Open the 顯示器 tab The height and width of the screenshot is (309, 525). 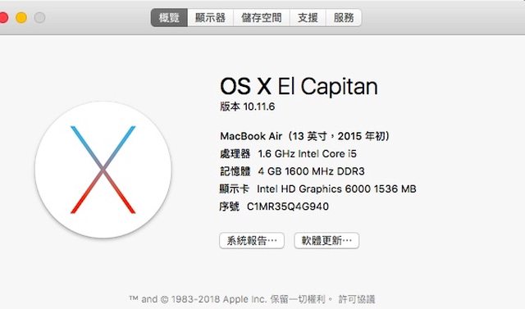tap(210, 17)
